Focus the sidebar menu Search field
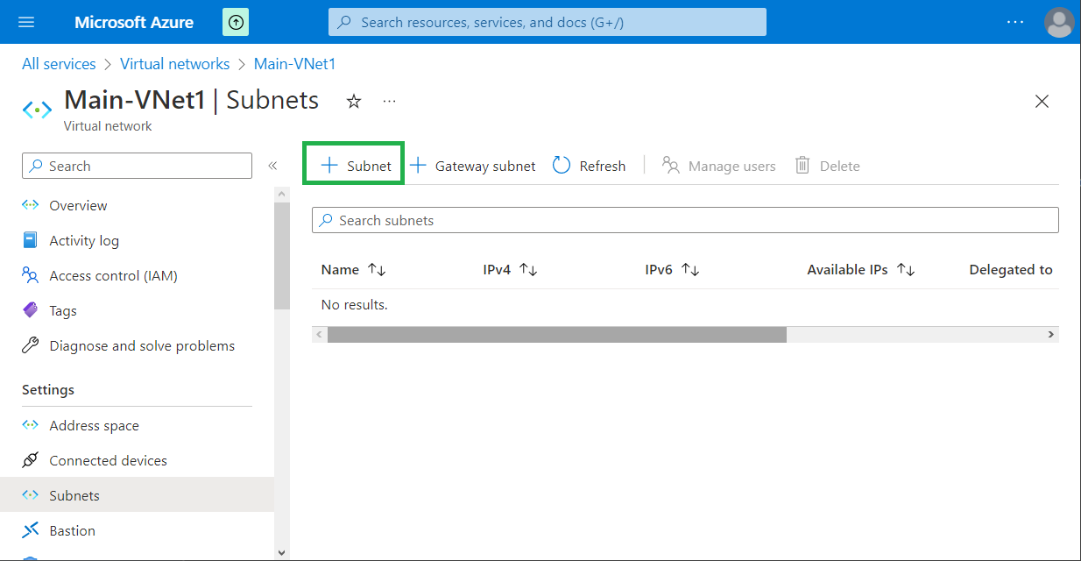 [137, 166]
